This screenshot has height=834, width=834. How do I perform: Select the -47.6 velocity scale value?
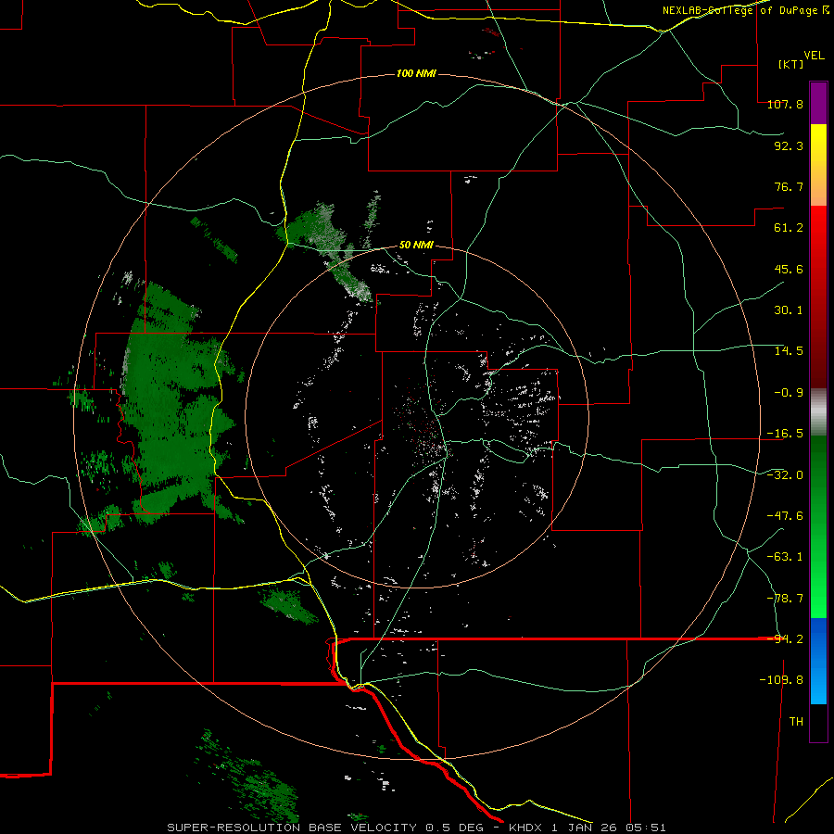tap(785, 516)
